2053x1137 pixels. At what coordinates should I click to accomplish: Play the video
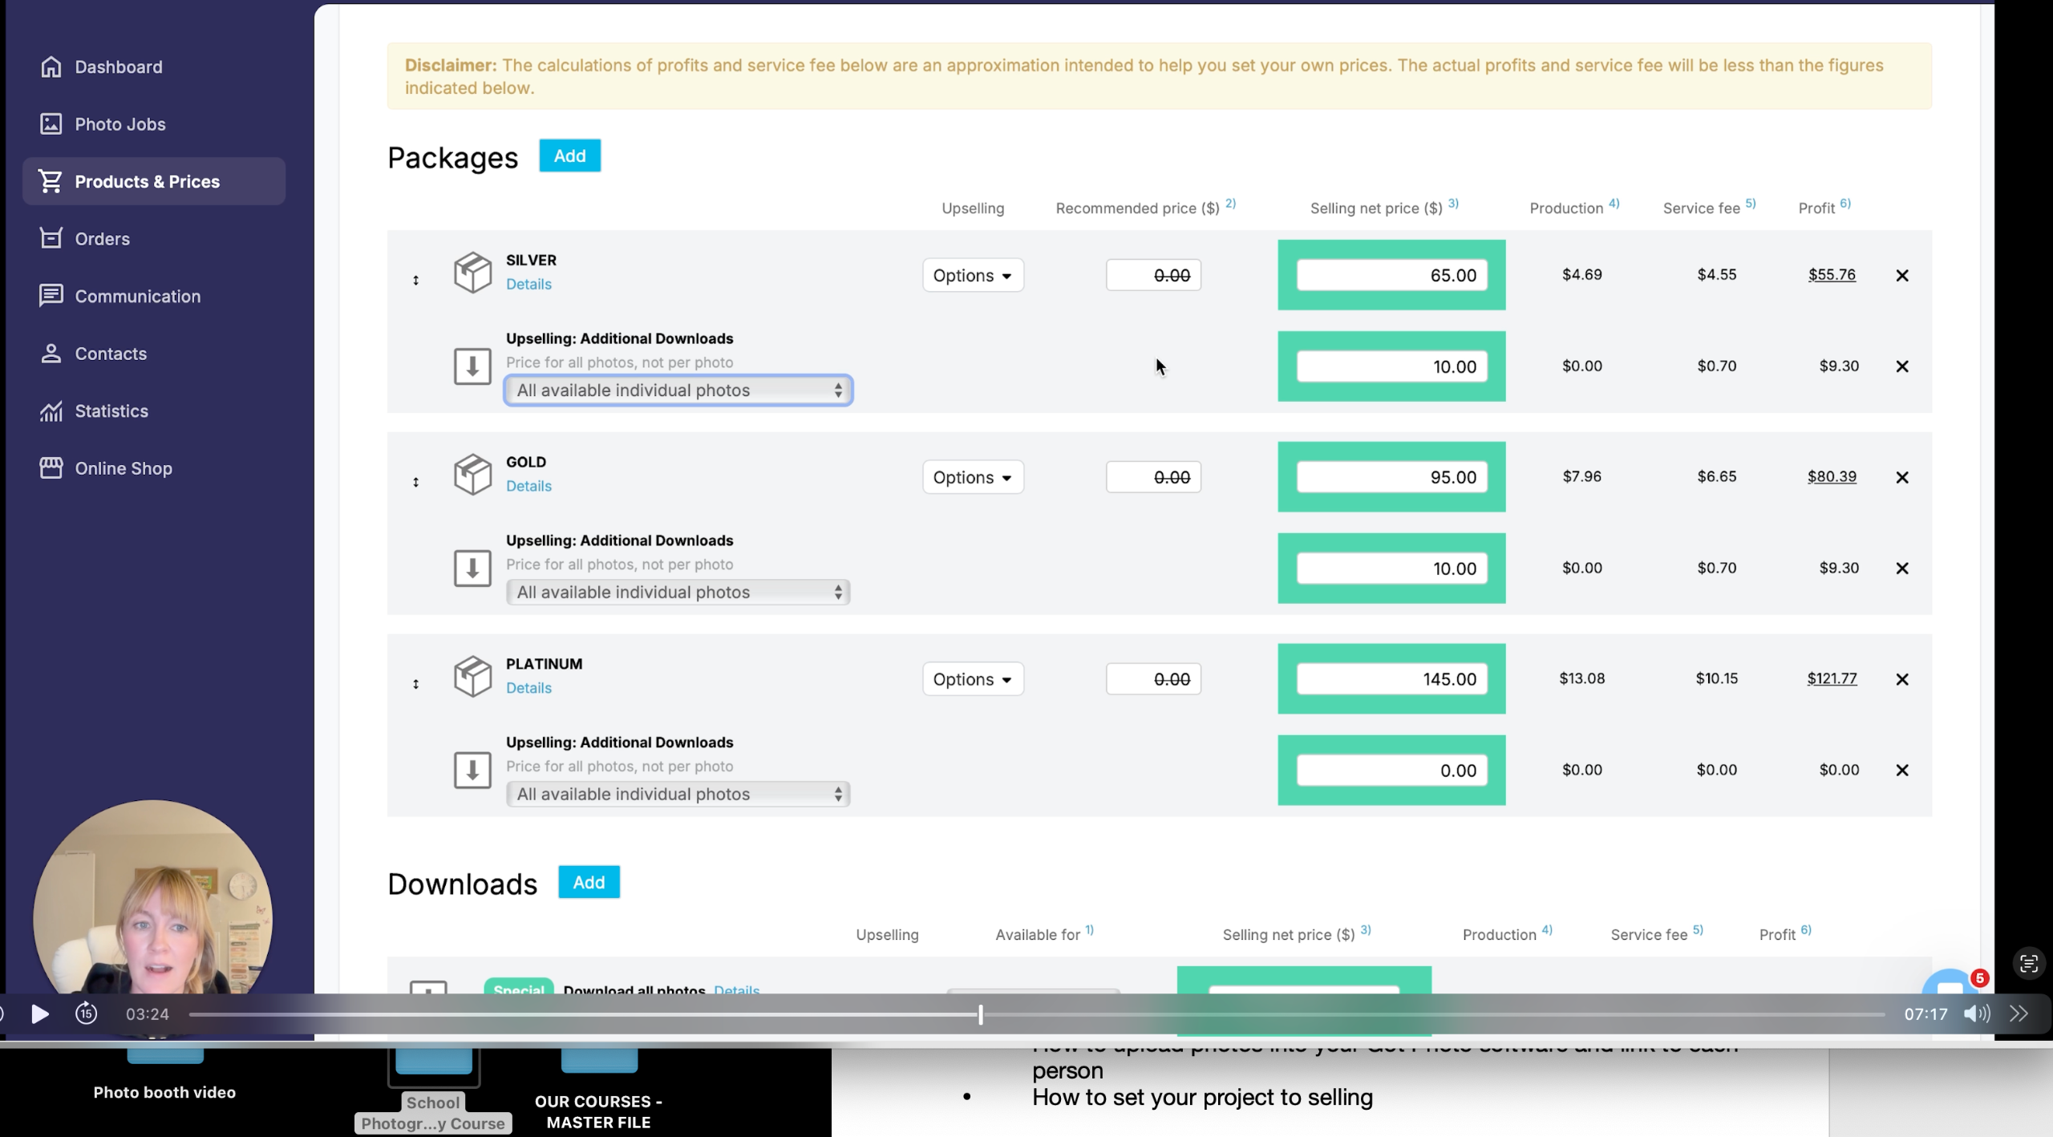[x=39, y=1014]
